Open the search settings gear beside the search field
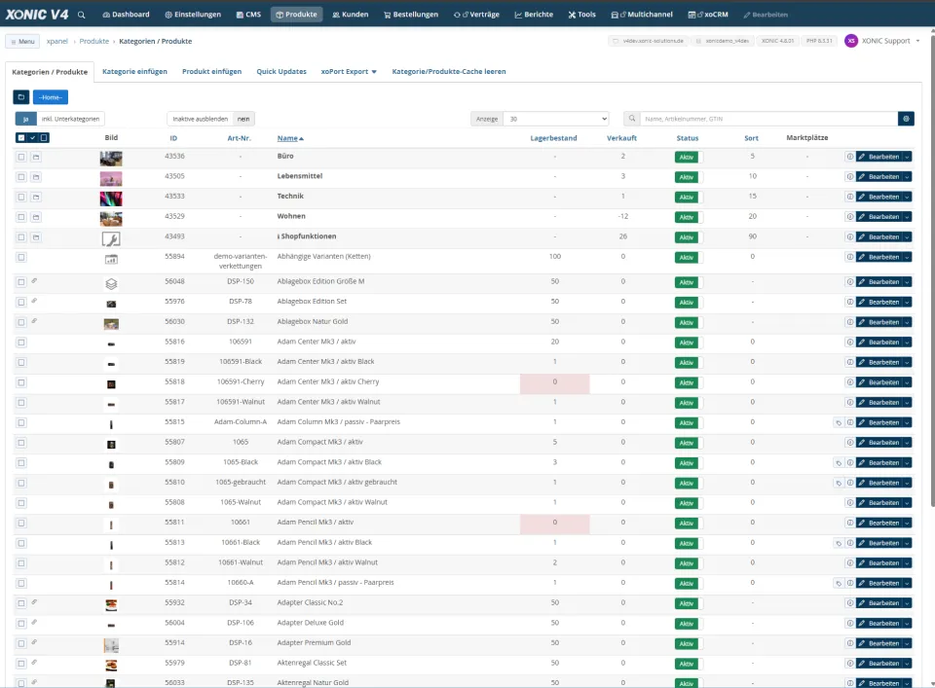The width and height of the screenshot is (935, 688). tap(906, 119)
